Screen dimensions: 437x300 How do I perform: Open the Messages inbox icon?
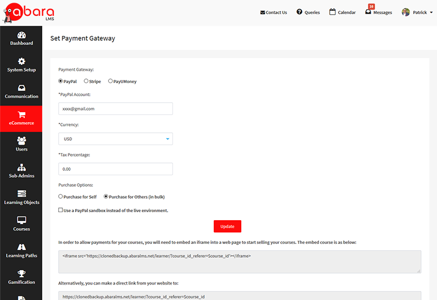368,12
